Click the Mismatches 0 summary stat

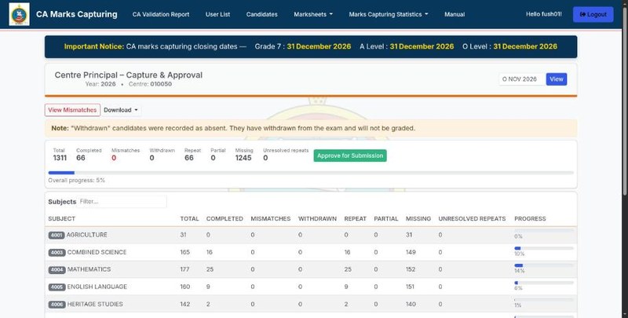pos(126,155)
